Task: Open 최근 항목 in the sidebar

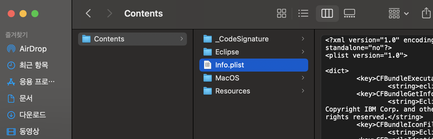Action: [x=33, y=65]
